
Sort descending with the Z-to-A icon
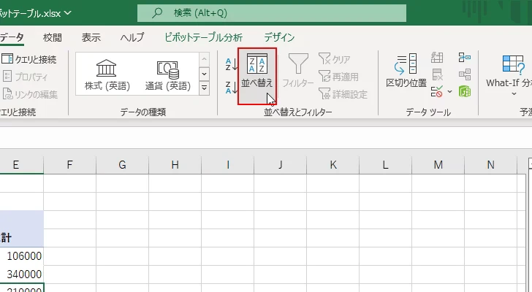232,88
